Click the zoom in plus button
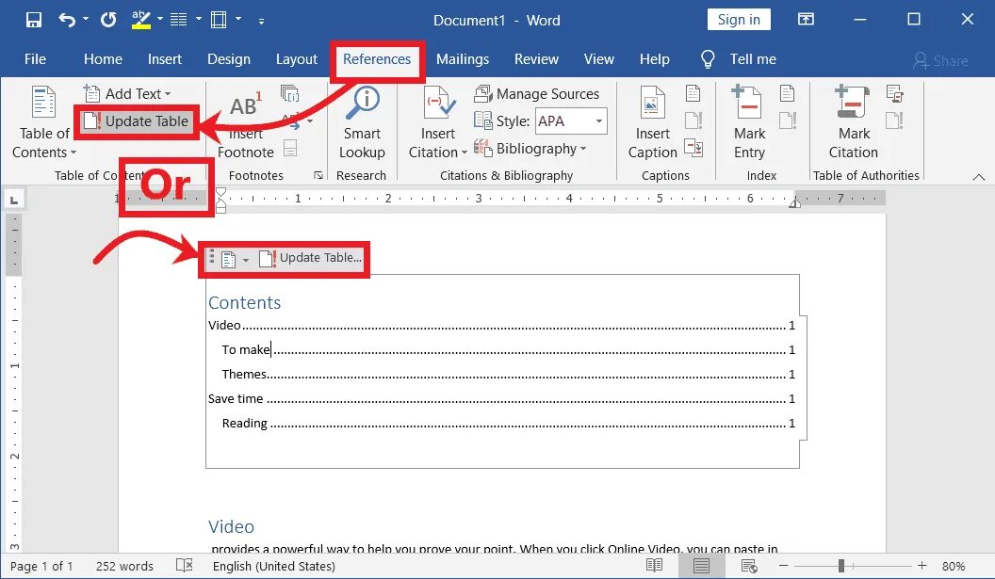 922,565
